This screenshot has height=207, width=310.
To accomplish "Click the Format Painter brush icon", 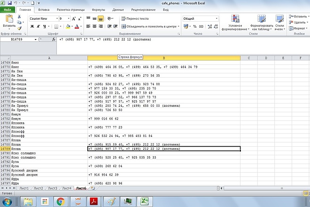I will pyautogui.click(x=19, y=28).
